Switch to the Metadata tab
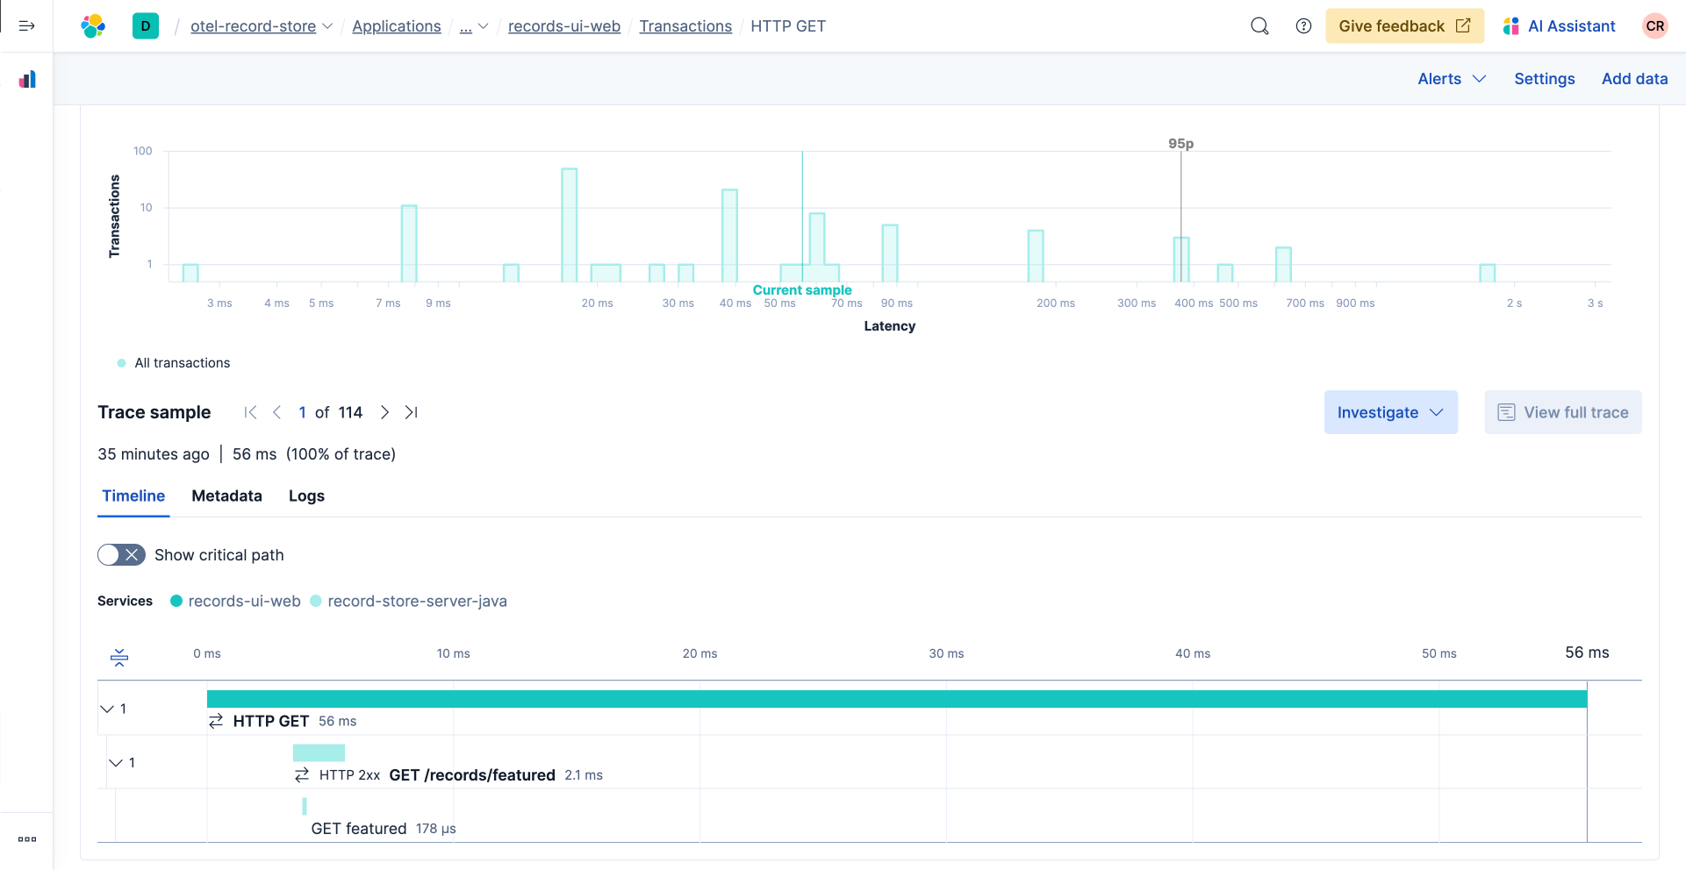Screen dimensions: 1686x870 [x=226, y=496]
